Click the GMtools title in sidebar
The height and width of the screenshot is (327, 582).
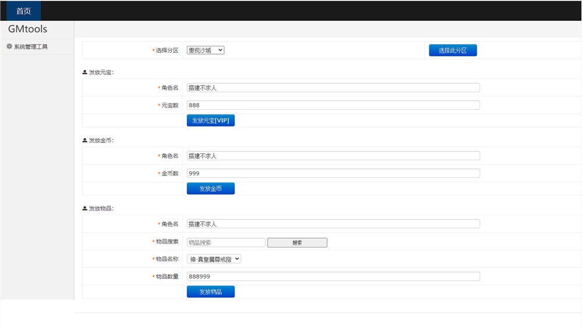(27, 29)
